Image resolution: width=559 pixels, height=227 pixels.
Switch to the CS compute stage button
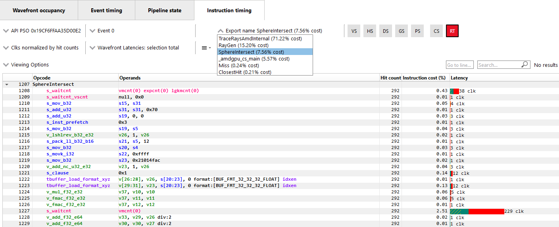(436, 31)
